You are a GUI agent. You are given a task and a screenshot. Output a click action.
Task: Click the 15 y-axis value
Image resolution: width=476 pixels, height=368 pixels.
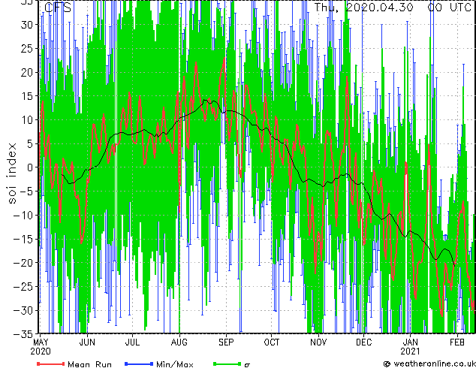click(x=26, y=96)
